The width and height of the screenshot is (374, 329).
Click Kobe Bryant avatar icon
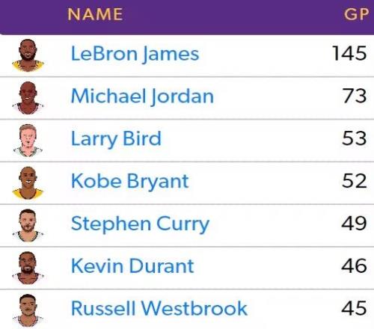(x=28, y=182)
